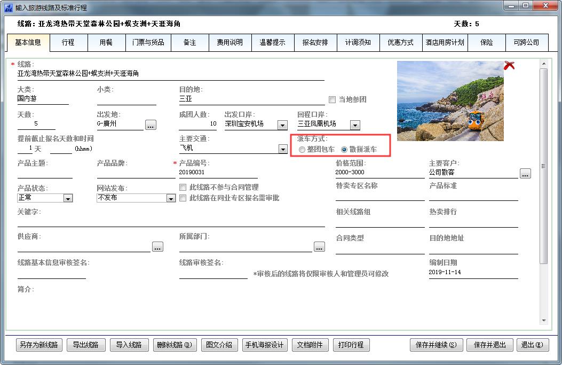The height and width of the screenshot is (365, 562).
Task: Click the 编制日期 field 2019-11-14
Action: point(473,273)
